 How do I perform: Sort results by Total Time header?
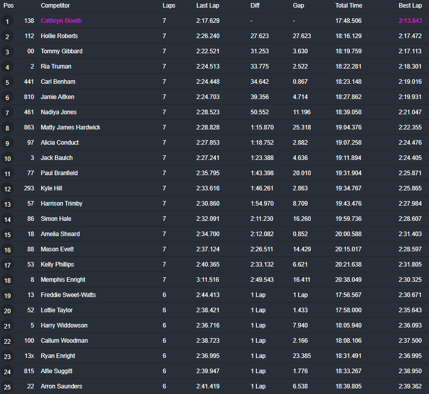coord(349,6)
